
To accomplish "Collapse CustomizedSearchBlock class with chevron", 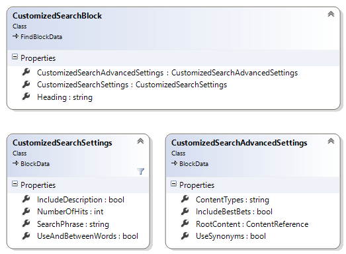I will point(331,14).
